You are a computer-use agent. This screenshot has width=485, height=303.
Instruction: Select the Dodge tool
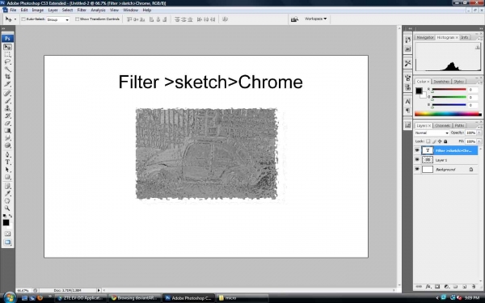(x=7, y=145)
